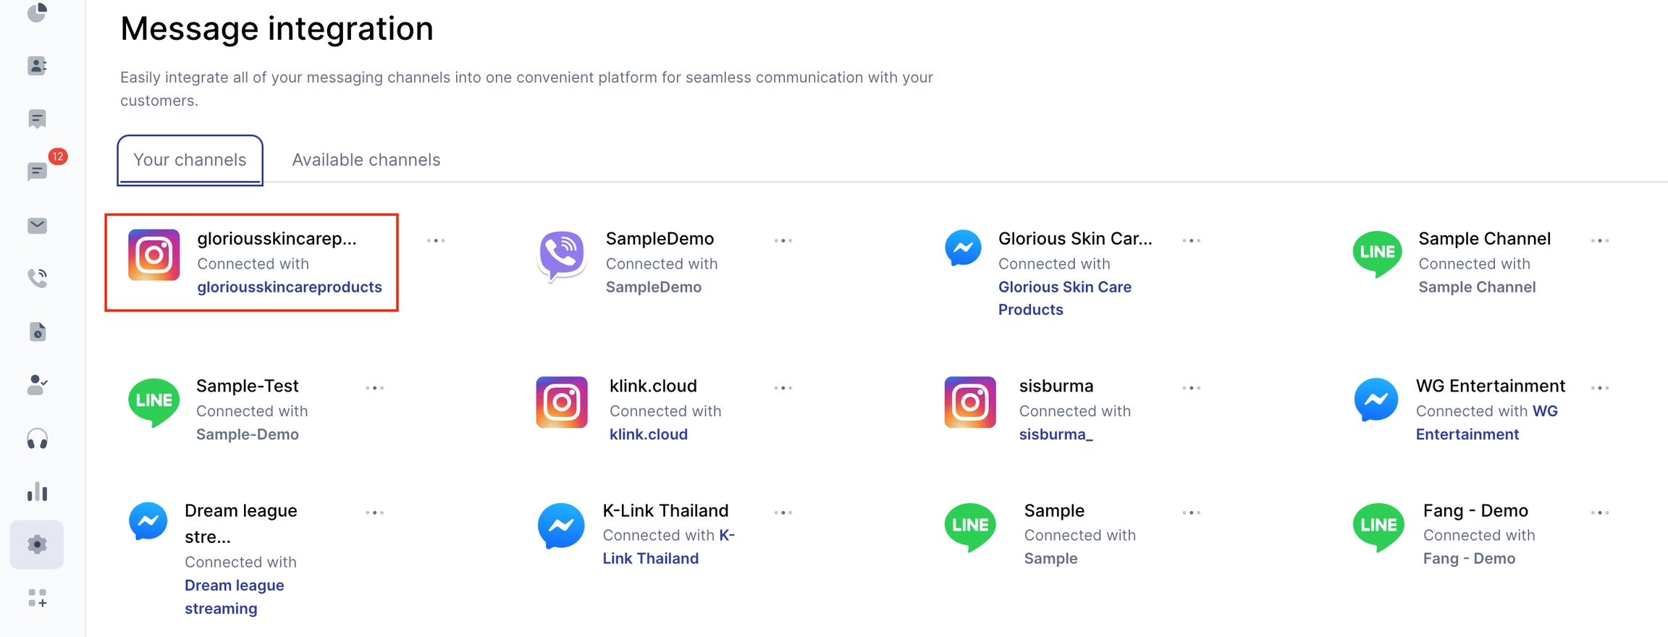Image resolution: width=1668 pixels, height=637 pixels.
Task: Open options menu for gloriousskincarep channel
Action: click(436, 240)
